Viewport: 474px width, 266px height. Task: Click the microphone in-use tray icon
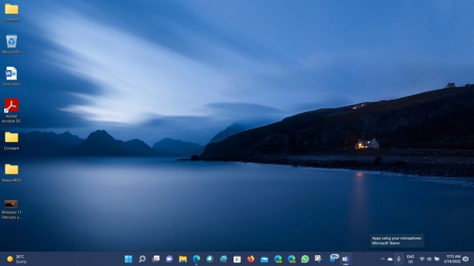pos(398,259)
